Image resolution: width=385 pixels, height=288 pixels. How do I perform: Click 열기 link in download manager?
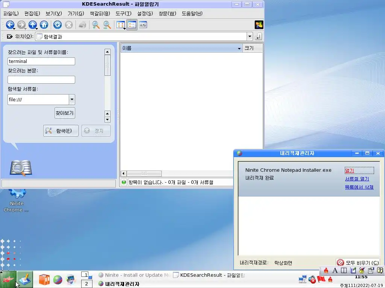(349, 171)
